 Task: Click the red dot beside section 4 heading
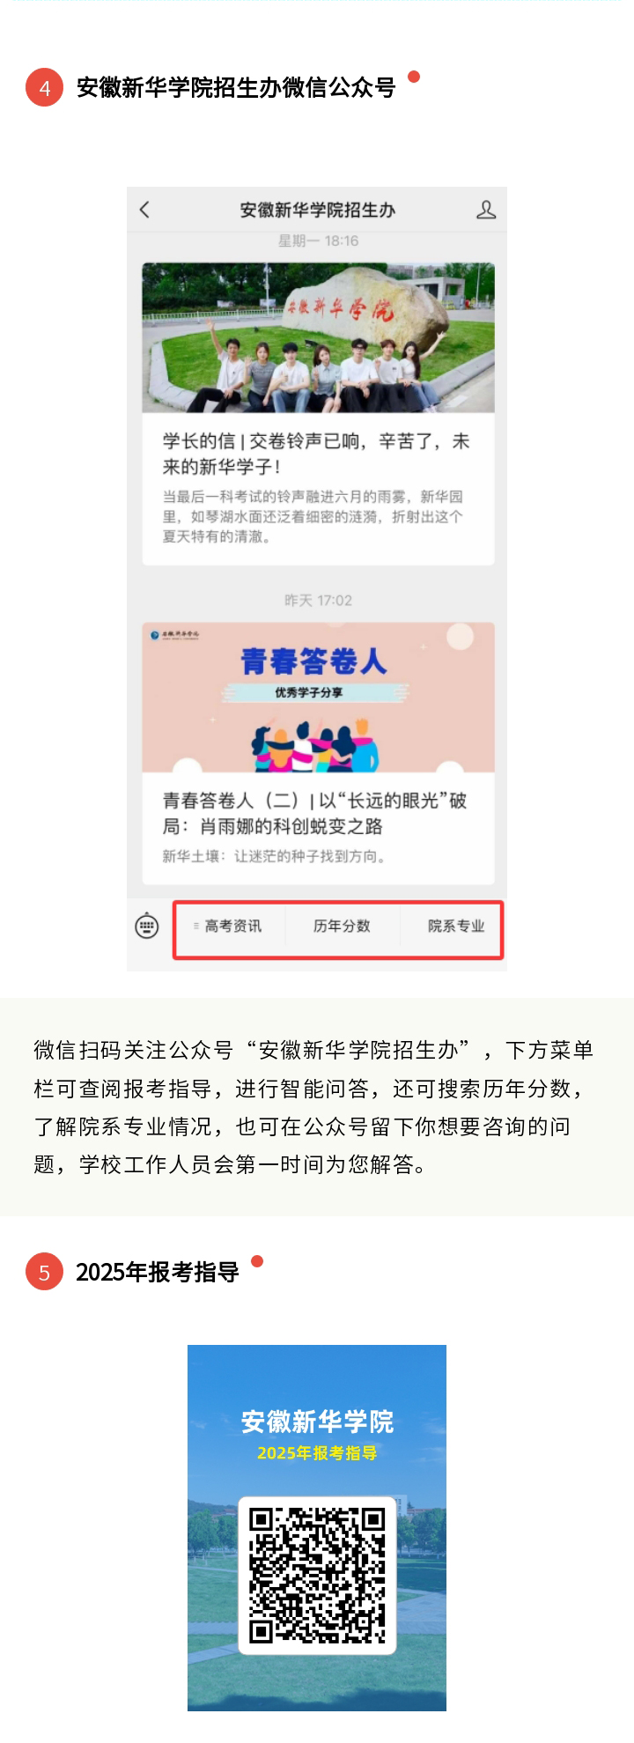point(414,77)
